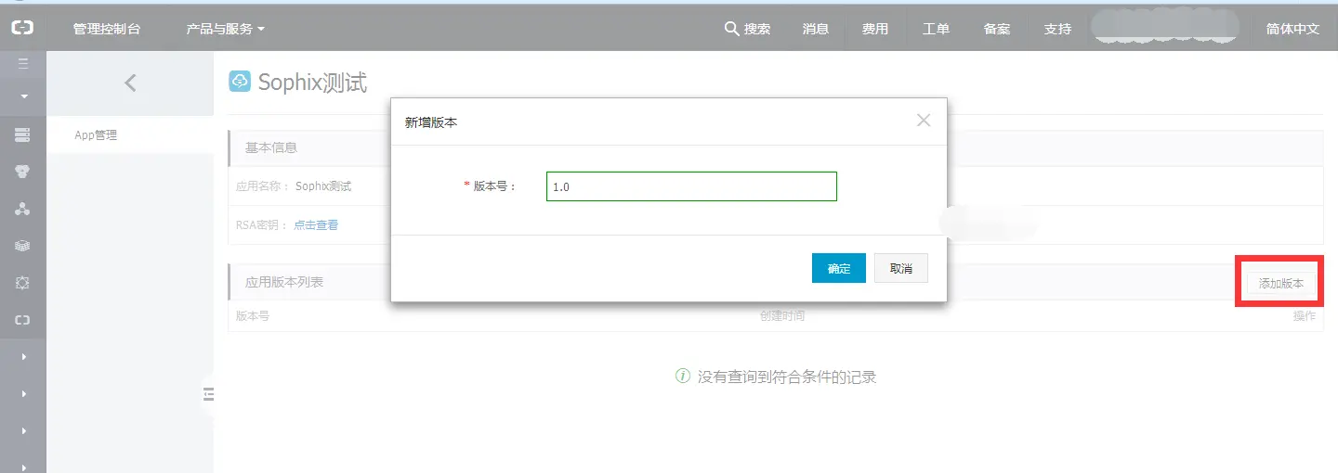Open the 备案 menu item
The height and width of the screenshot is (473, 1338).
(997, 29)
